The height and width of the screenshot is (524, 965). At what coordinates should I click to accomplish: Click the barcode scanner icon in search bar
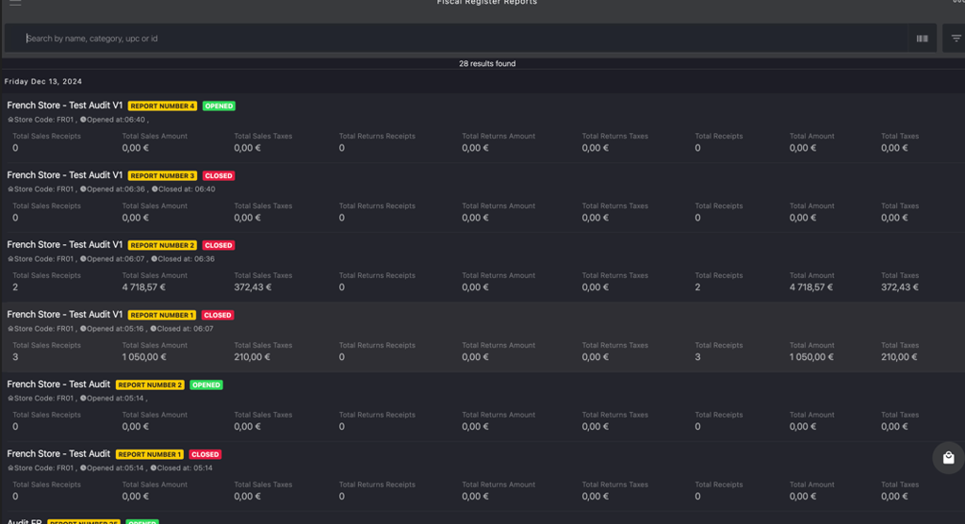922,39
